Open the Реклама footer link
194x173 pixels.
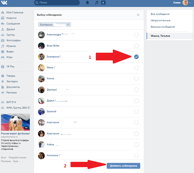tap(6, 161)
